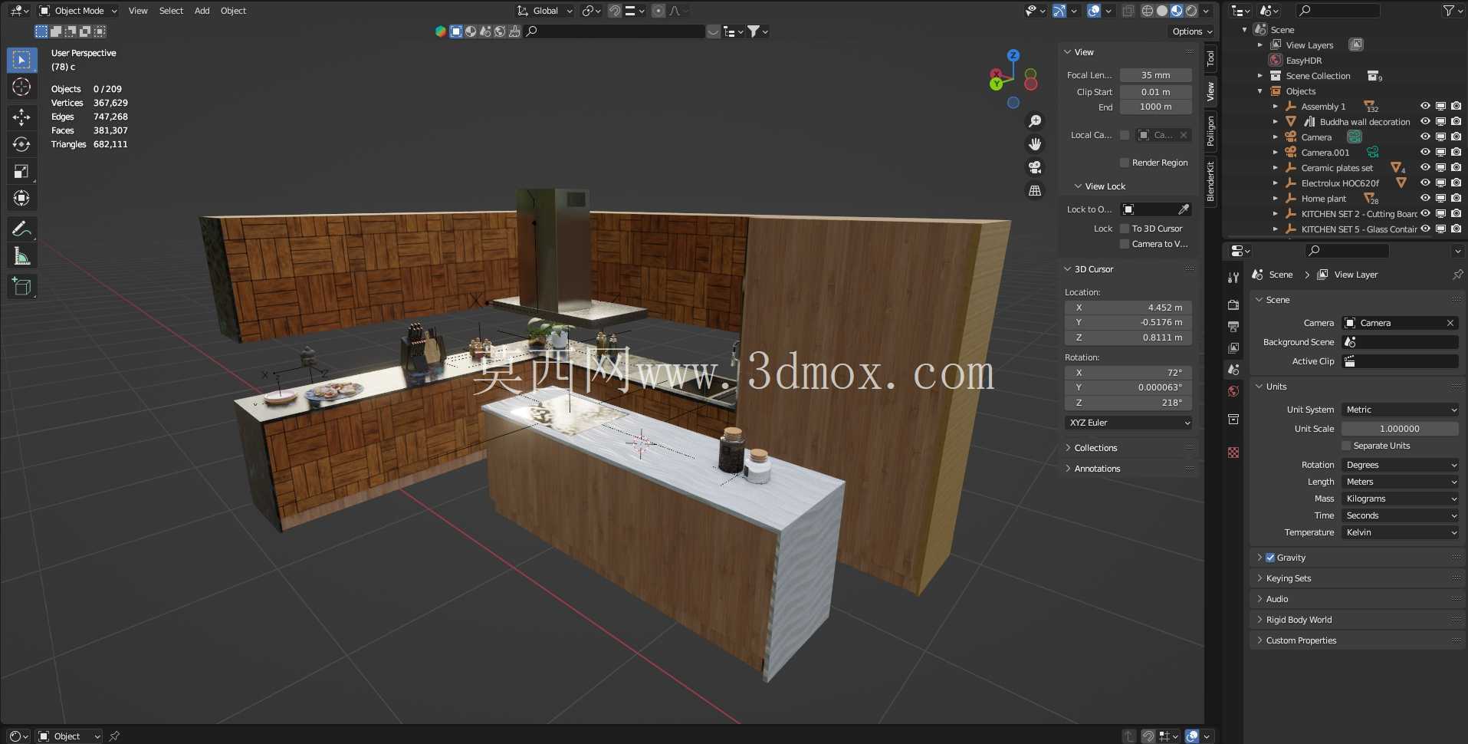Select the Select Box tool
Screen dimensions: 1468x744
pyautogui.click(x=21, y=60)
